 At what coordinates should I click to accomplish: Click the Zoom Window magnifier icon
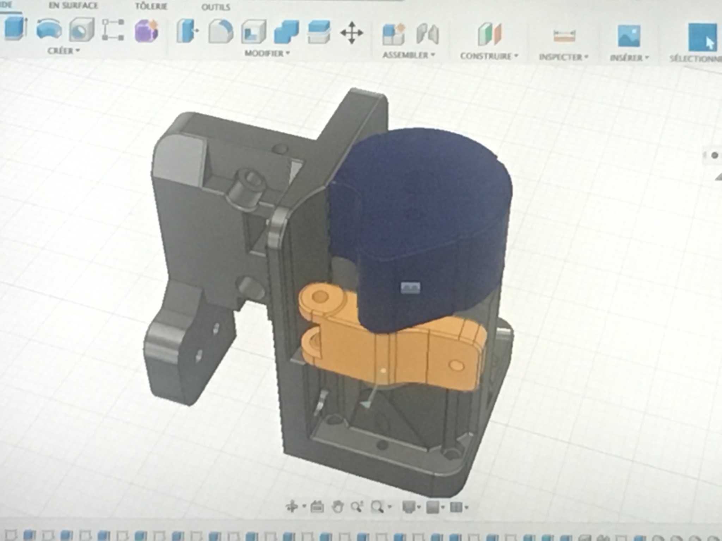pyautogui.click(x=377, y=507)
